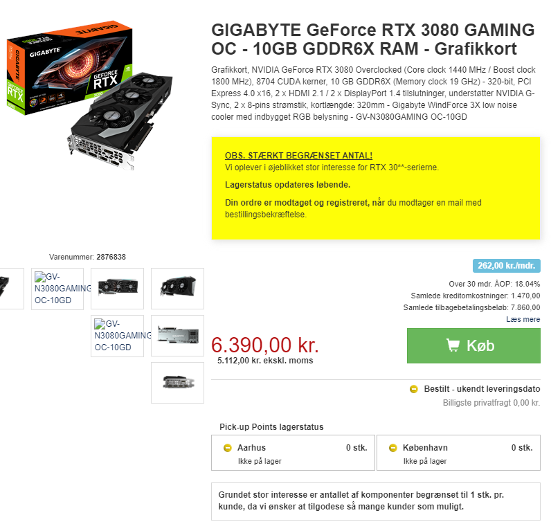The height and width of the screenshot is (524, 551).
Task: Click the green Køb buy button
Action: click(x=473, y=346)
